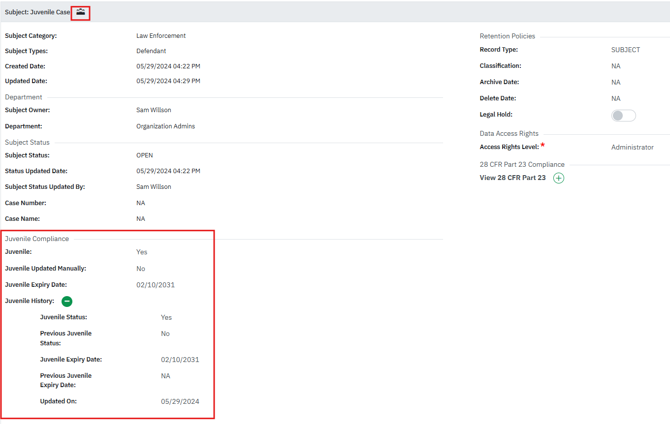Viewport: 670px width, 424px height.
Task: Expand View 28 CFR Part 23
Action: pos(559,179)
